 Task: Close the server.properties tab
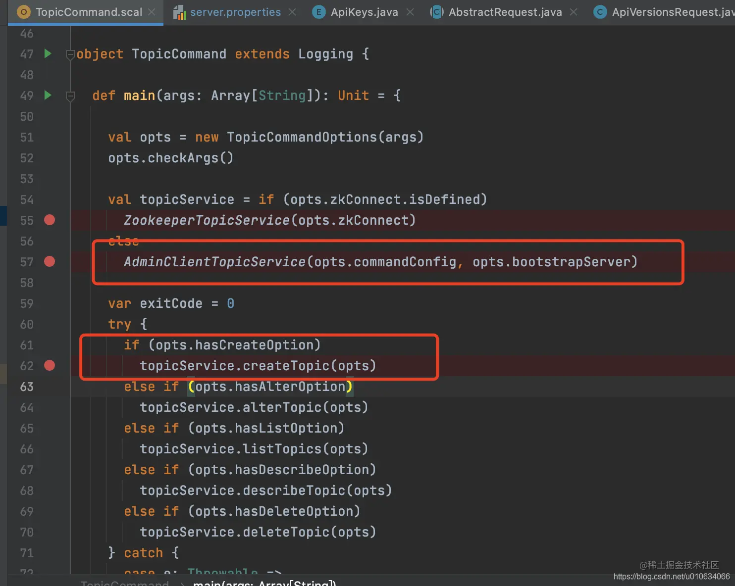pyautogui.click(x=292, y=12)
